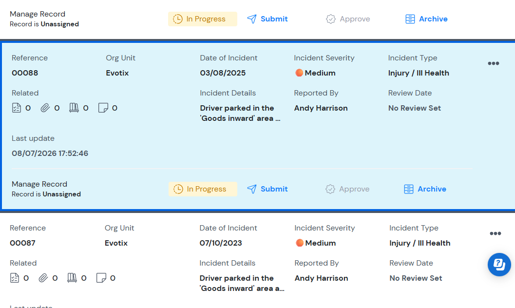Click the Unassigned status text in record 00088

coord(62,194)
